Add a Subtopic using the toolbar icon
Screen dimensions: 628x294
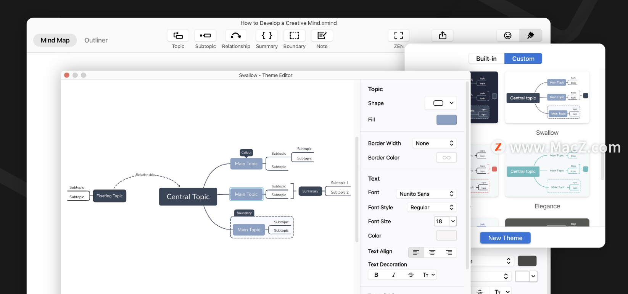click(205, 36)
